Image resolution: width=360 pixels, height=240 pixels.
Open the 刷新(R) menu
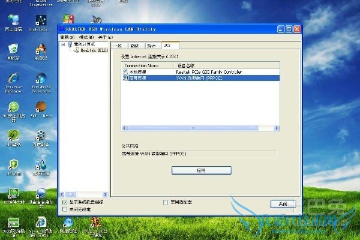(67, 37)
